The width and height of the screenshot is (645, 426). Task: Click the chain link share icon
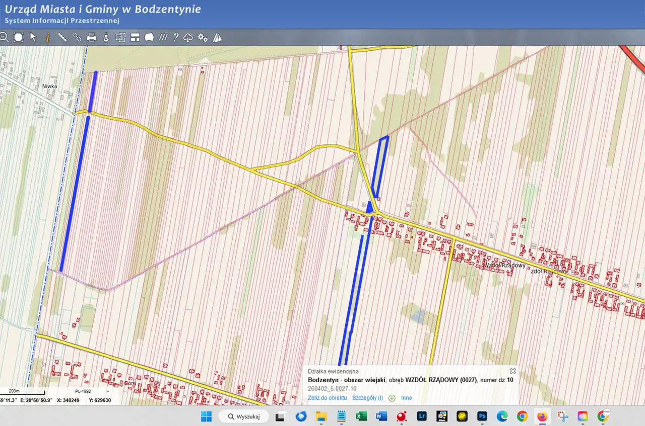77,37
